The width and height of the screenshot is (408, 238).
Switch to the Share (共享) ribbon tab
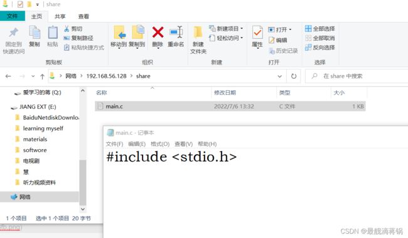pos(60,16)
